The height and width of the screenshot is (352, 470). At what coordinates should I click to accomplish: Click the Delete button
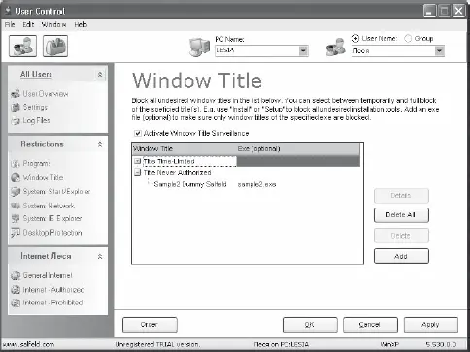401,236
